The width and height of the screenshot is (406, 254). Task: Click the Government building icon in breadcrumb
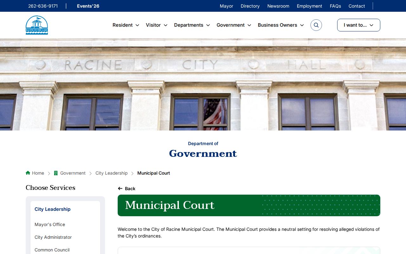56,173
